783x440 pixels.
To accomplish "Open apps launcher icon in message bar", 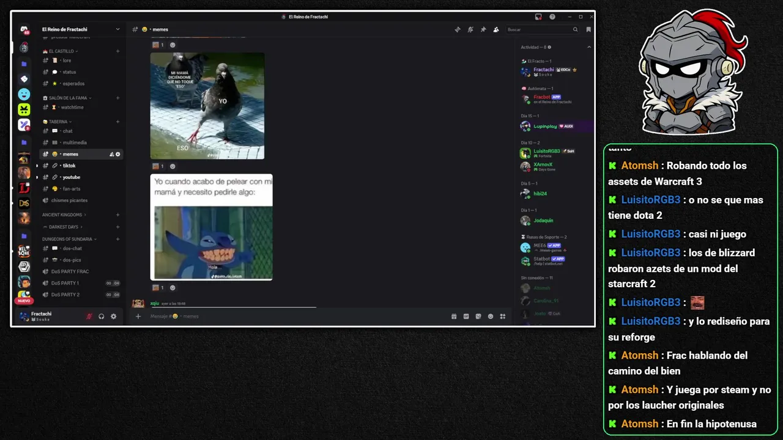I will pyautogui.click(x=503, y=316).
